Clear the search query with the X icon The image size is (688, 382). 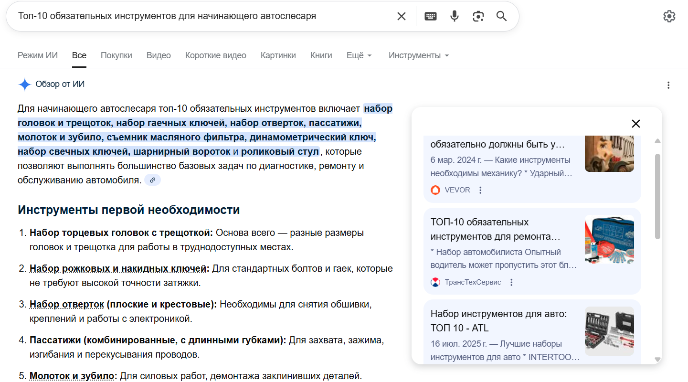pos(402,16)
